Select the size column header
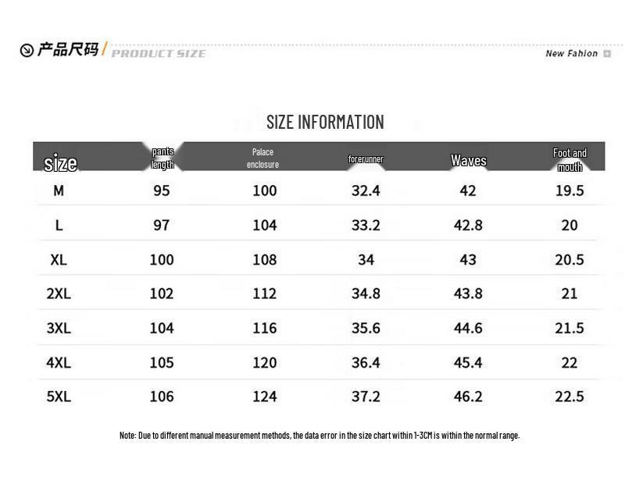The image size is (636, 477). tap(60, 162)
